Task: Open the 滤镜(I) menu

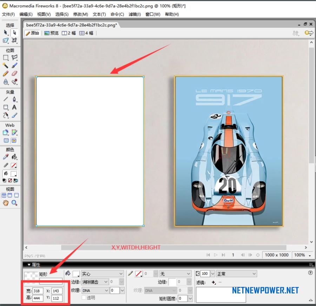Action: (134, 14)
